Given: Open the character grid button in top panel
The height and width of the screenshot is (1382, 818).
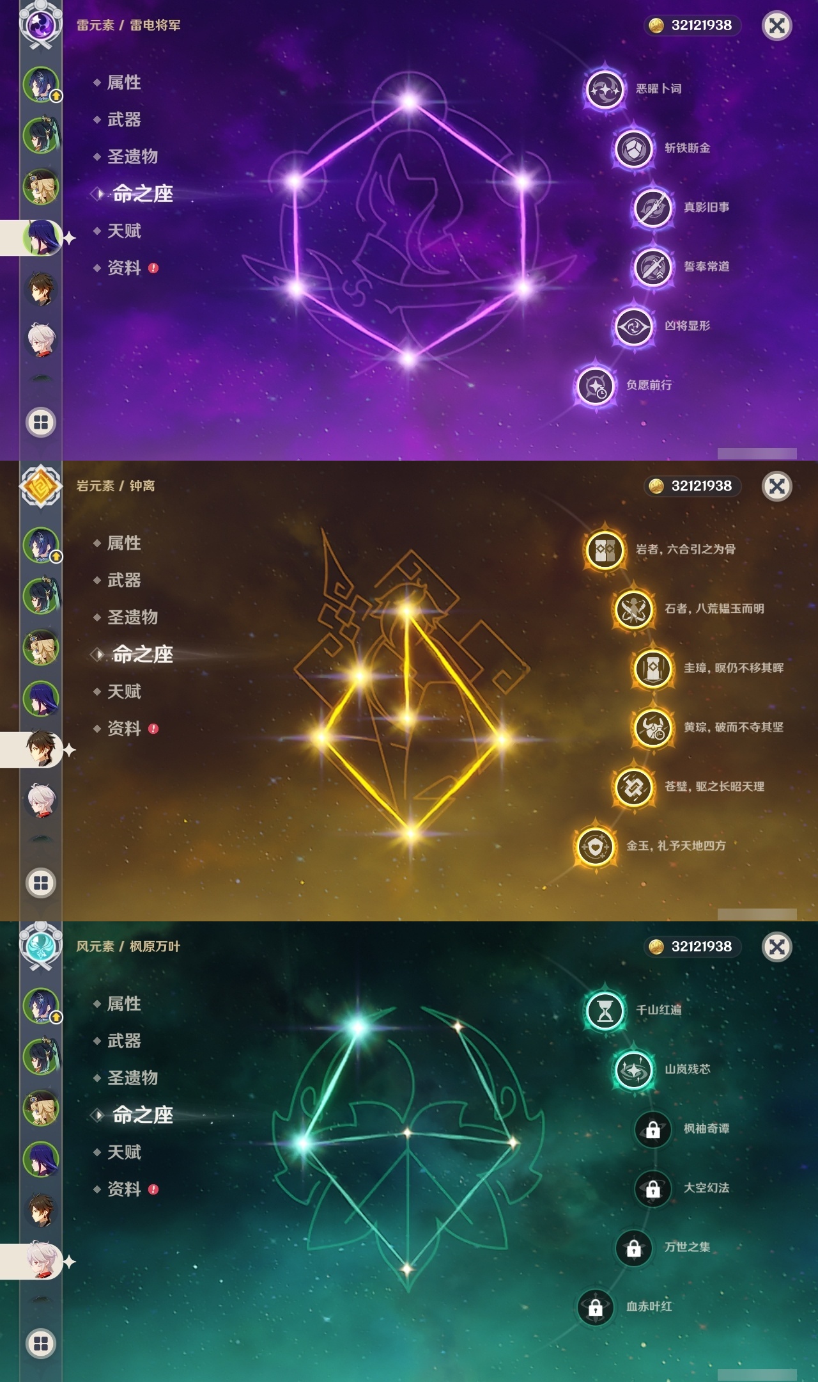Looking at the screenshot, I should 41,422.
